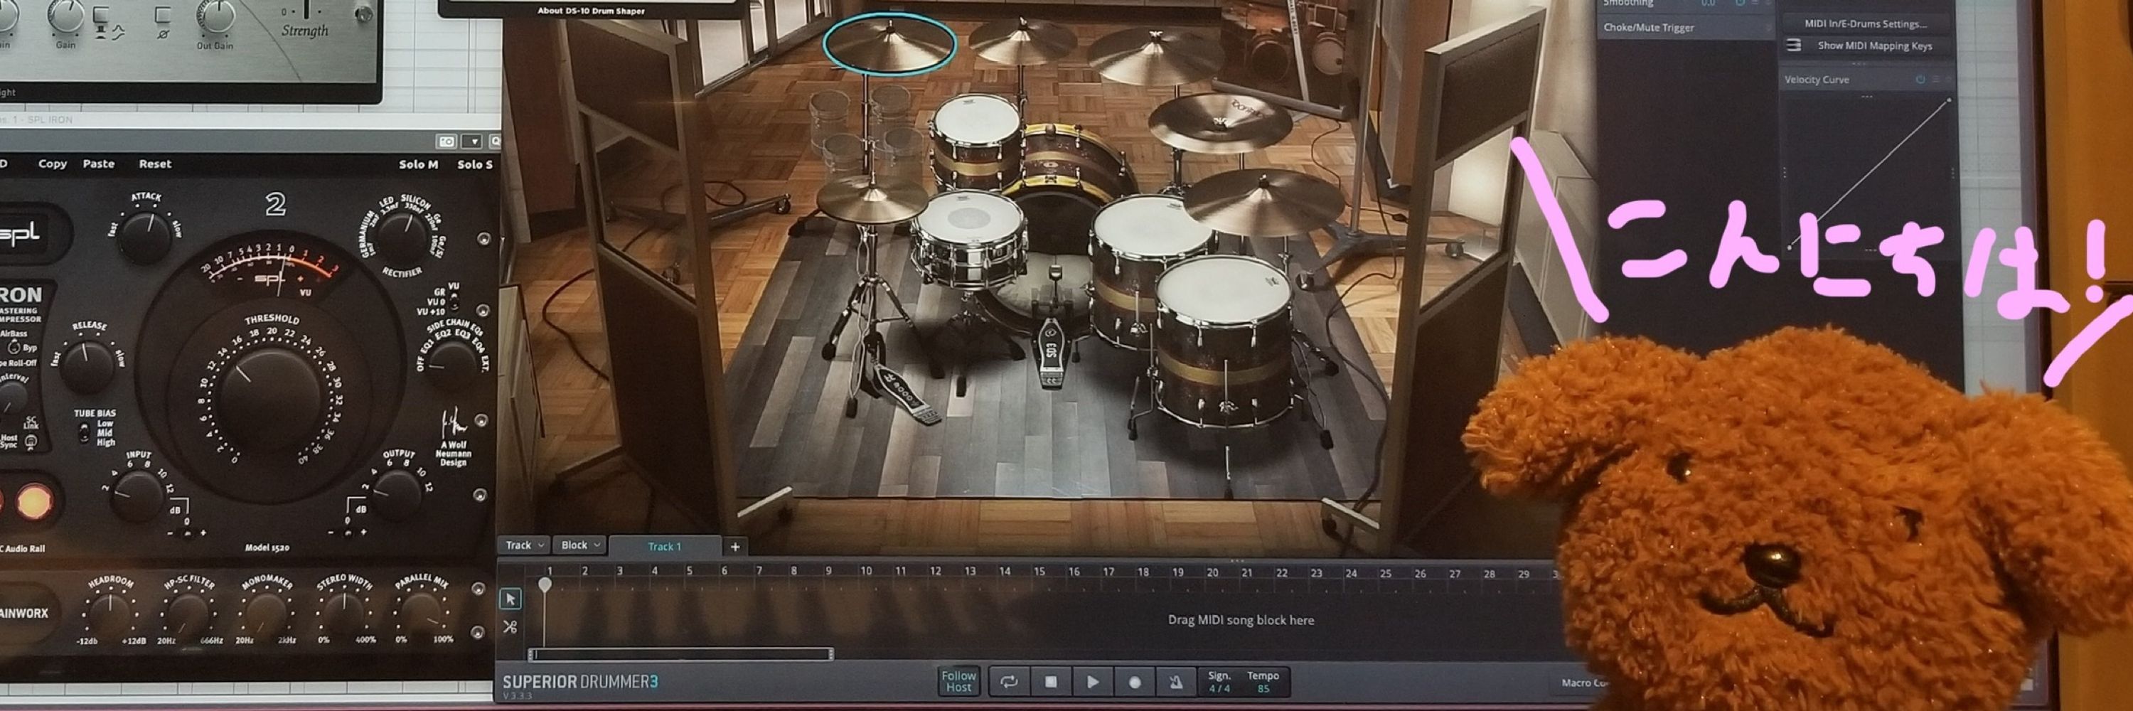Click the camera snapshot icon above SPL IRON
2133x711 pixels.
tap(447, 141)
